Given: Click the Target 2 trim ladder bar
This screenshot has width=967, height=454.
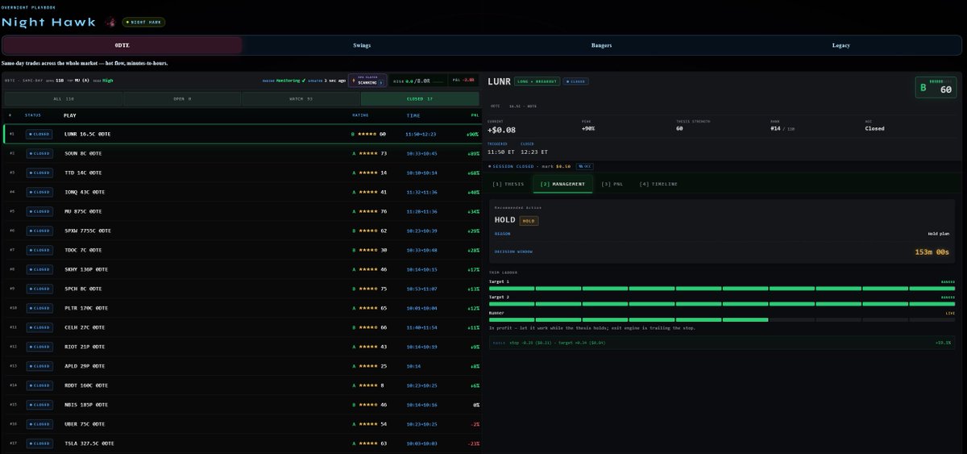Looking at the screenshot, I should point(722,303).
